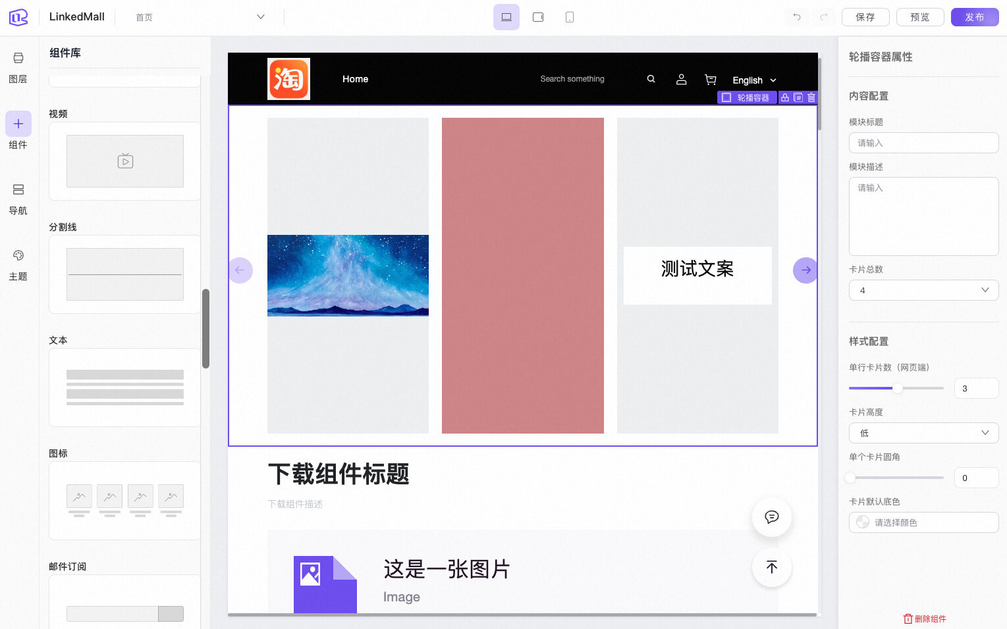Click the 单行卡片数 slider handle

[x=897, y=388]
